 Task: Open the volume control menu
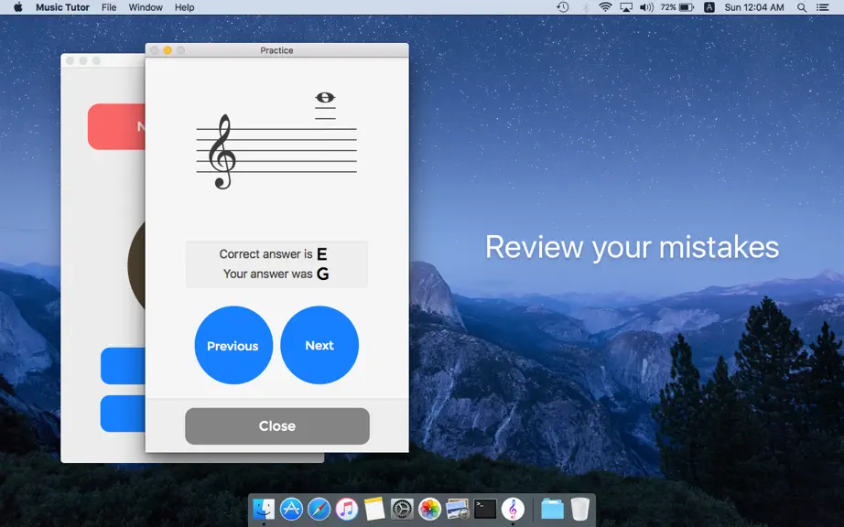[646, 7]
